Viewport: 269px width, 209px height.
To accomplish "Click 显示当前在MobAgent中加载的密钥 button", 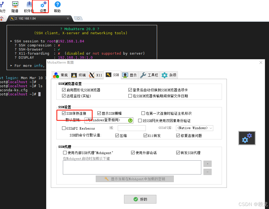I will [x=135, y=179].
